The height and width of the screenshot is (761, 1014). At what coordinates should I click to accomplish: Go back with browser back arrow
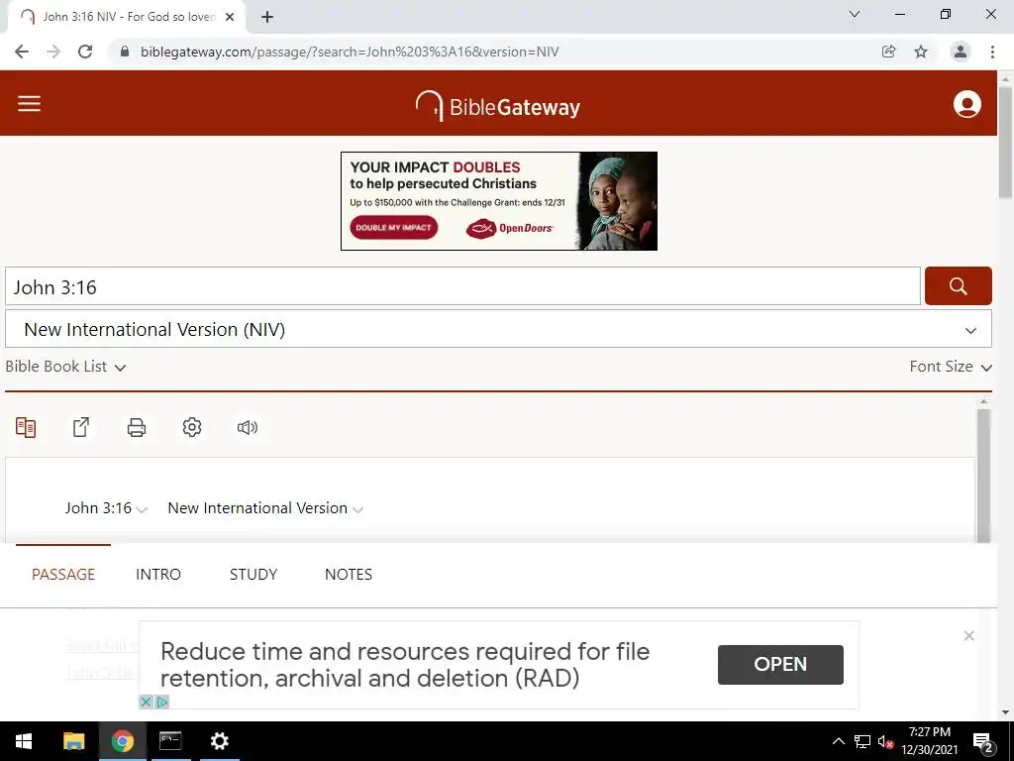pyautogui.click(x=22, y=52)
